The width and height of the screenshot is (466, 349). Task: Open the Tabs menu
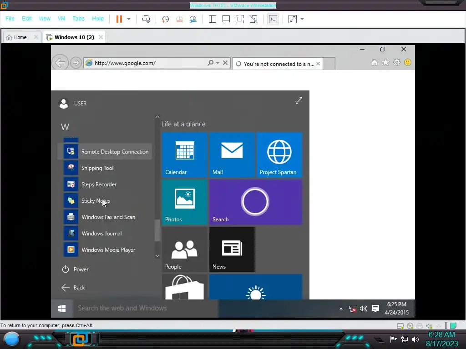tap(78, 18)
